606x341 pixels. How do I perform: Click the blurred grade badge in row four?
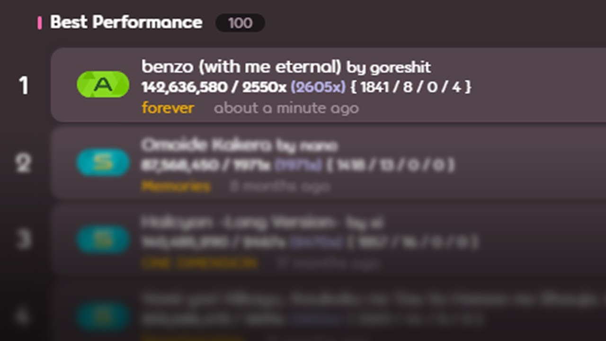103,317
